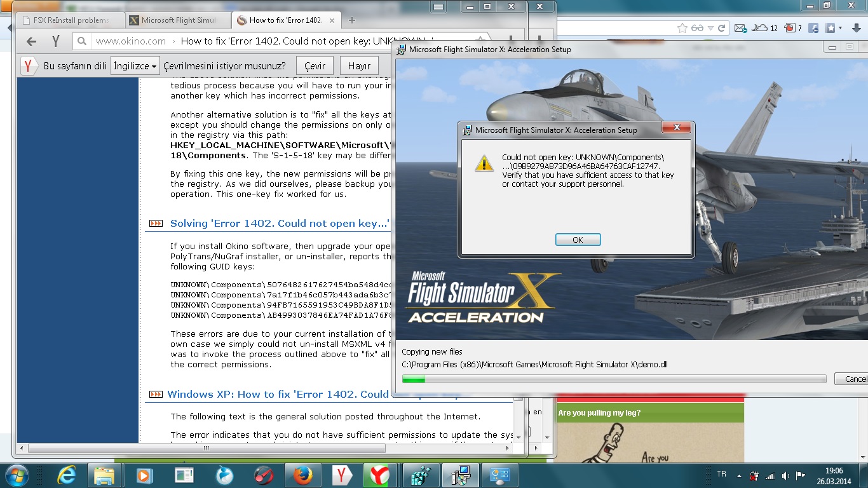Image resolution: width=868 pixels, height=488 pixels.
Task: Open a new browser tab with plus
Action: point(352,20)
